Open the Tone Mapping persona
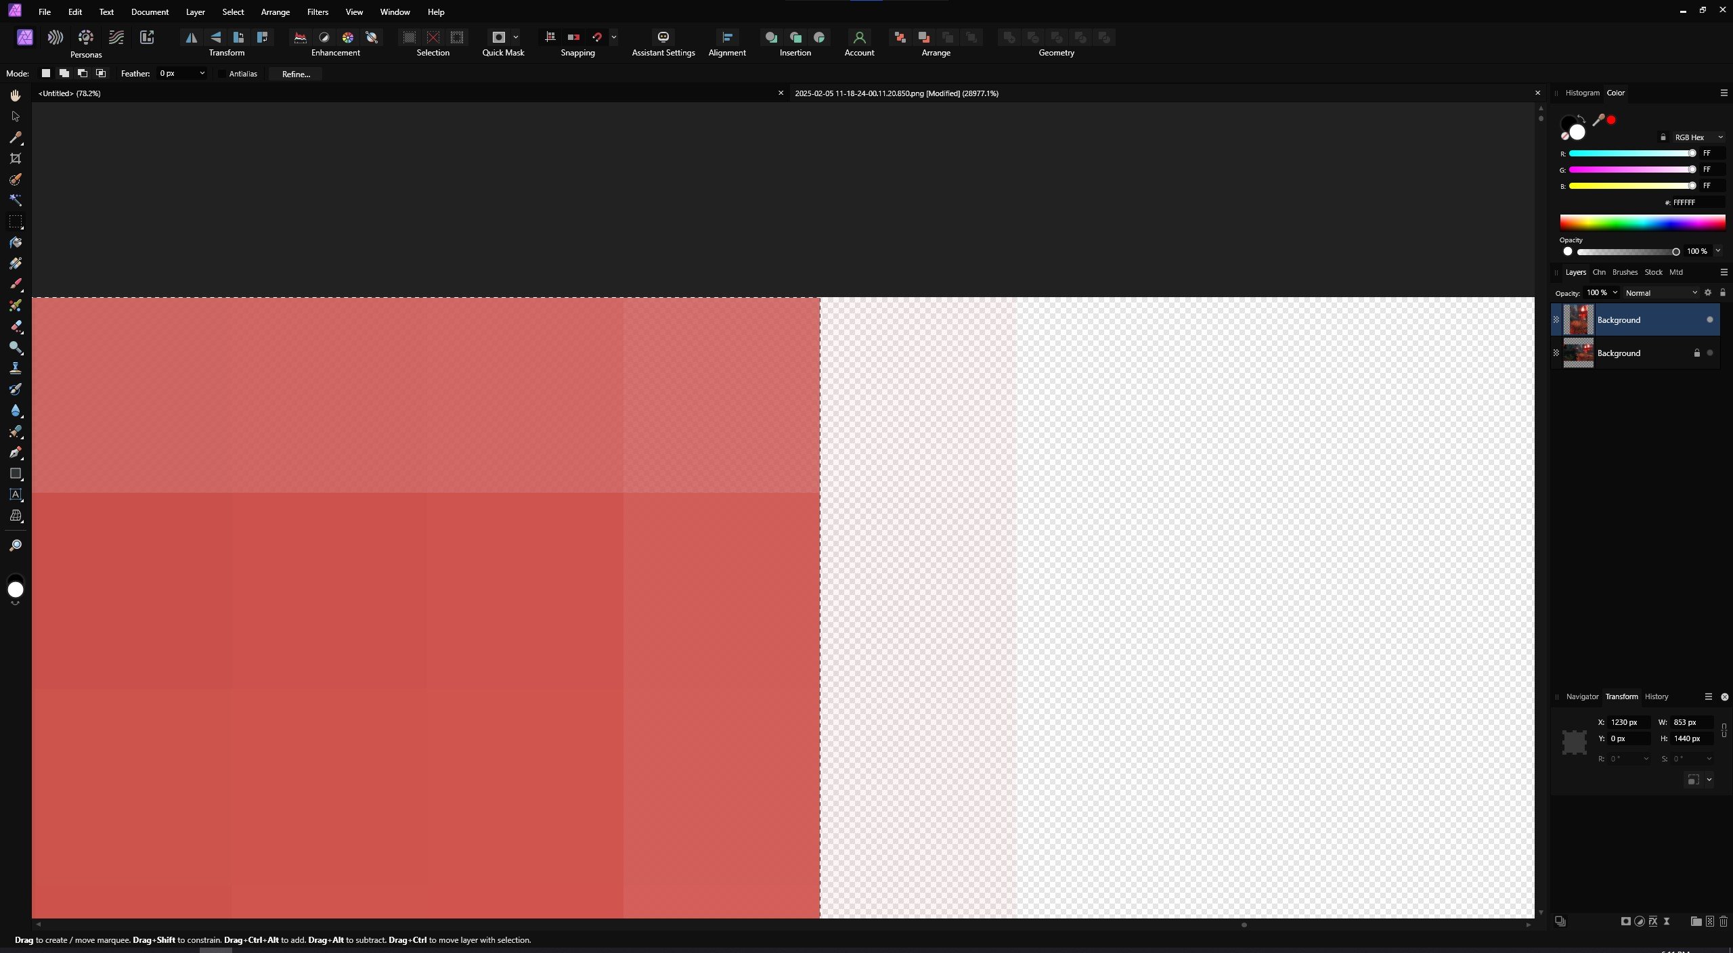1733x953 pixels. tap(116, 37)
